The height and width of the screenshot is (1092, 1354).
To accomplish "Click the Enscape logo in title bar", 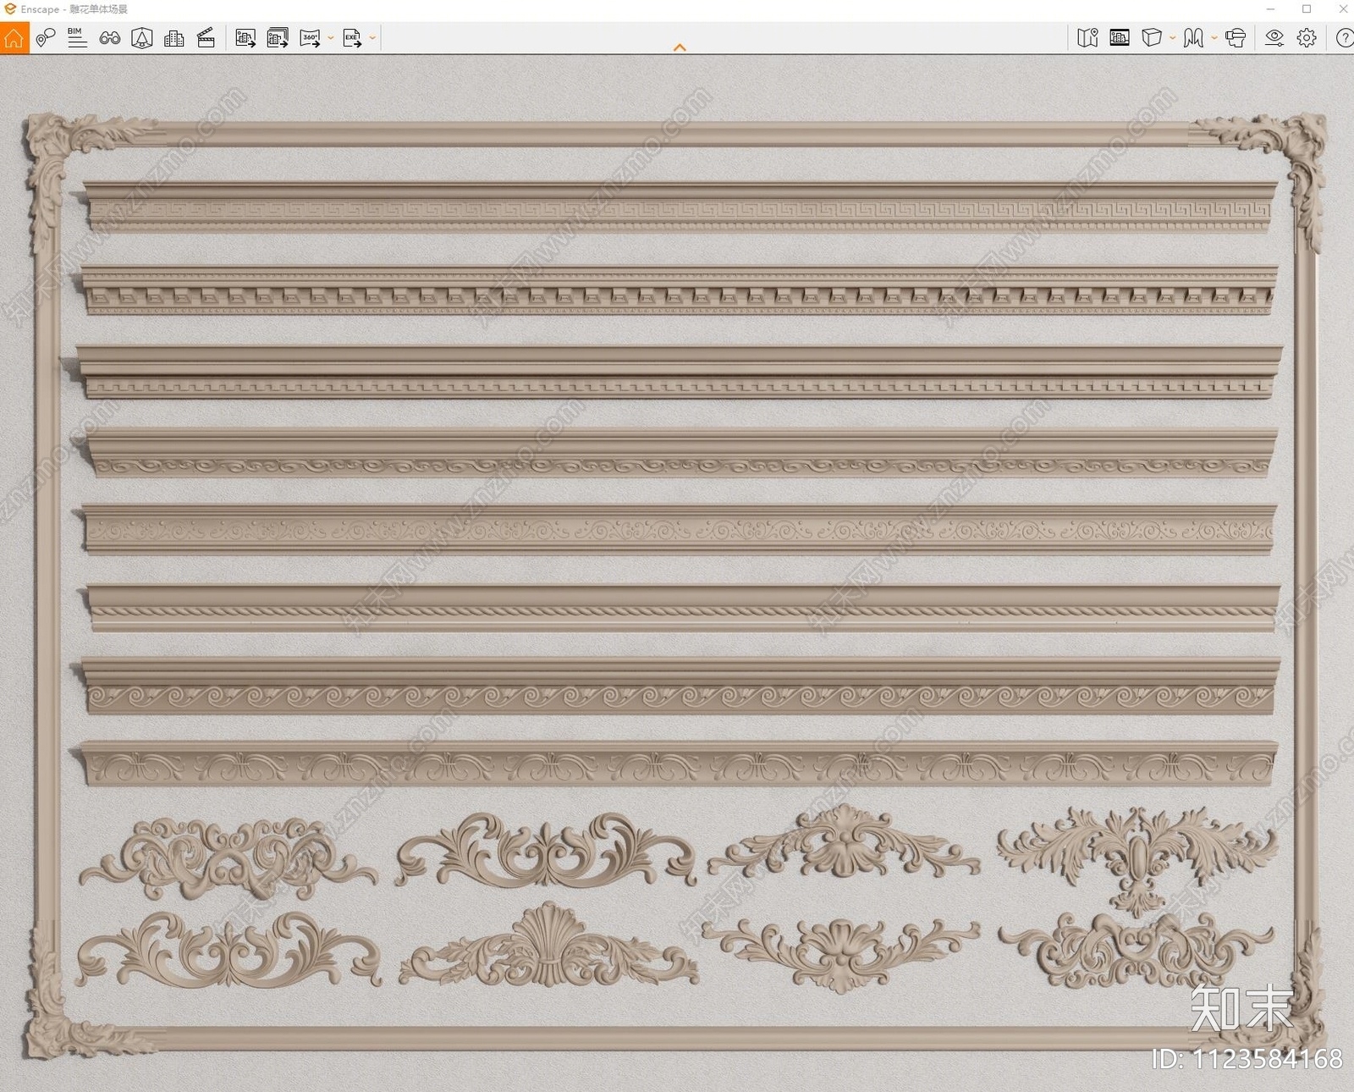I will pos(10,9).
